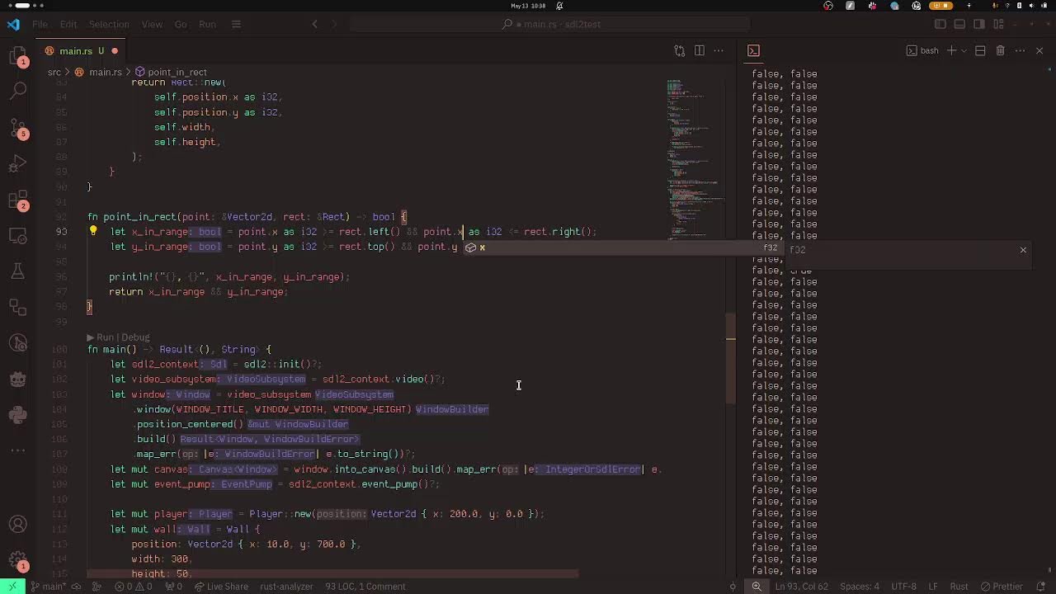Open Source Control view with badge 5
The width and height of the screenshot is (1056, 594).
[x=17, y=128]
